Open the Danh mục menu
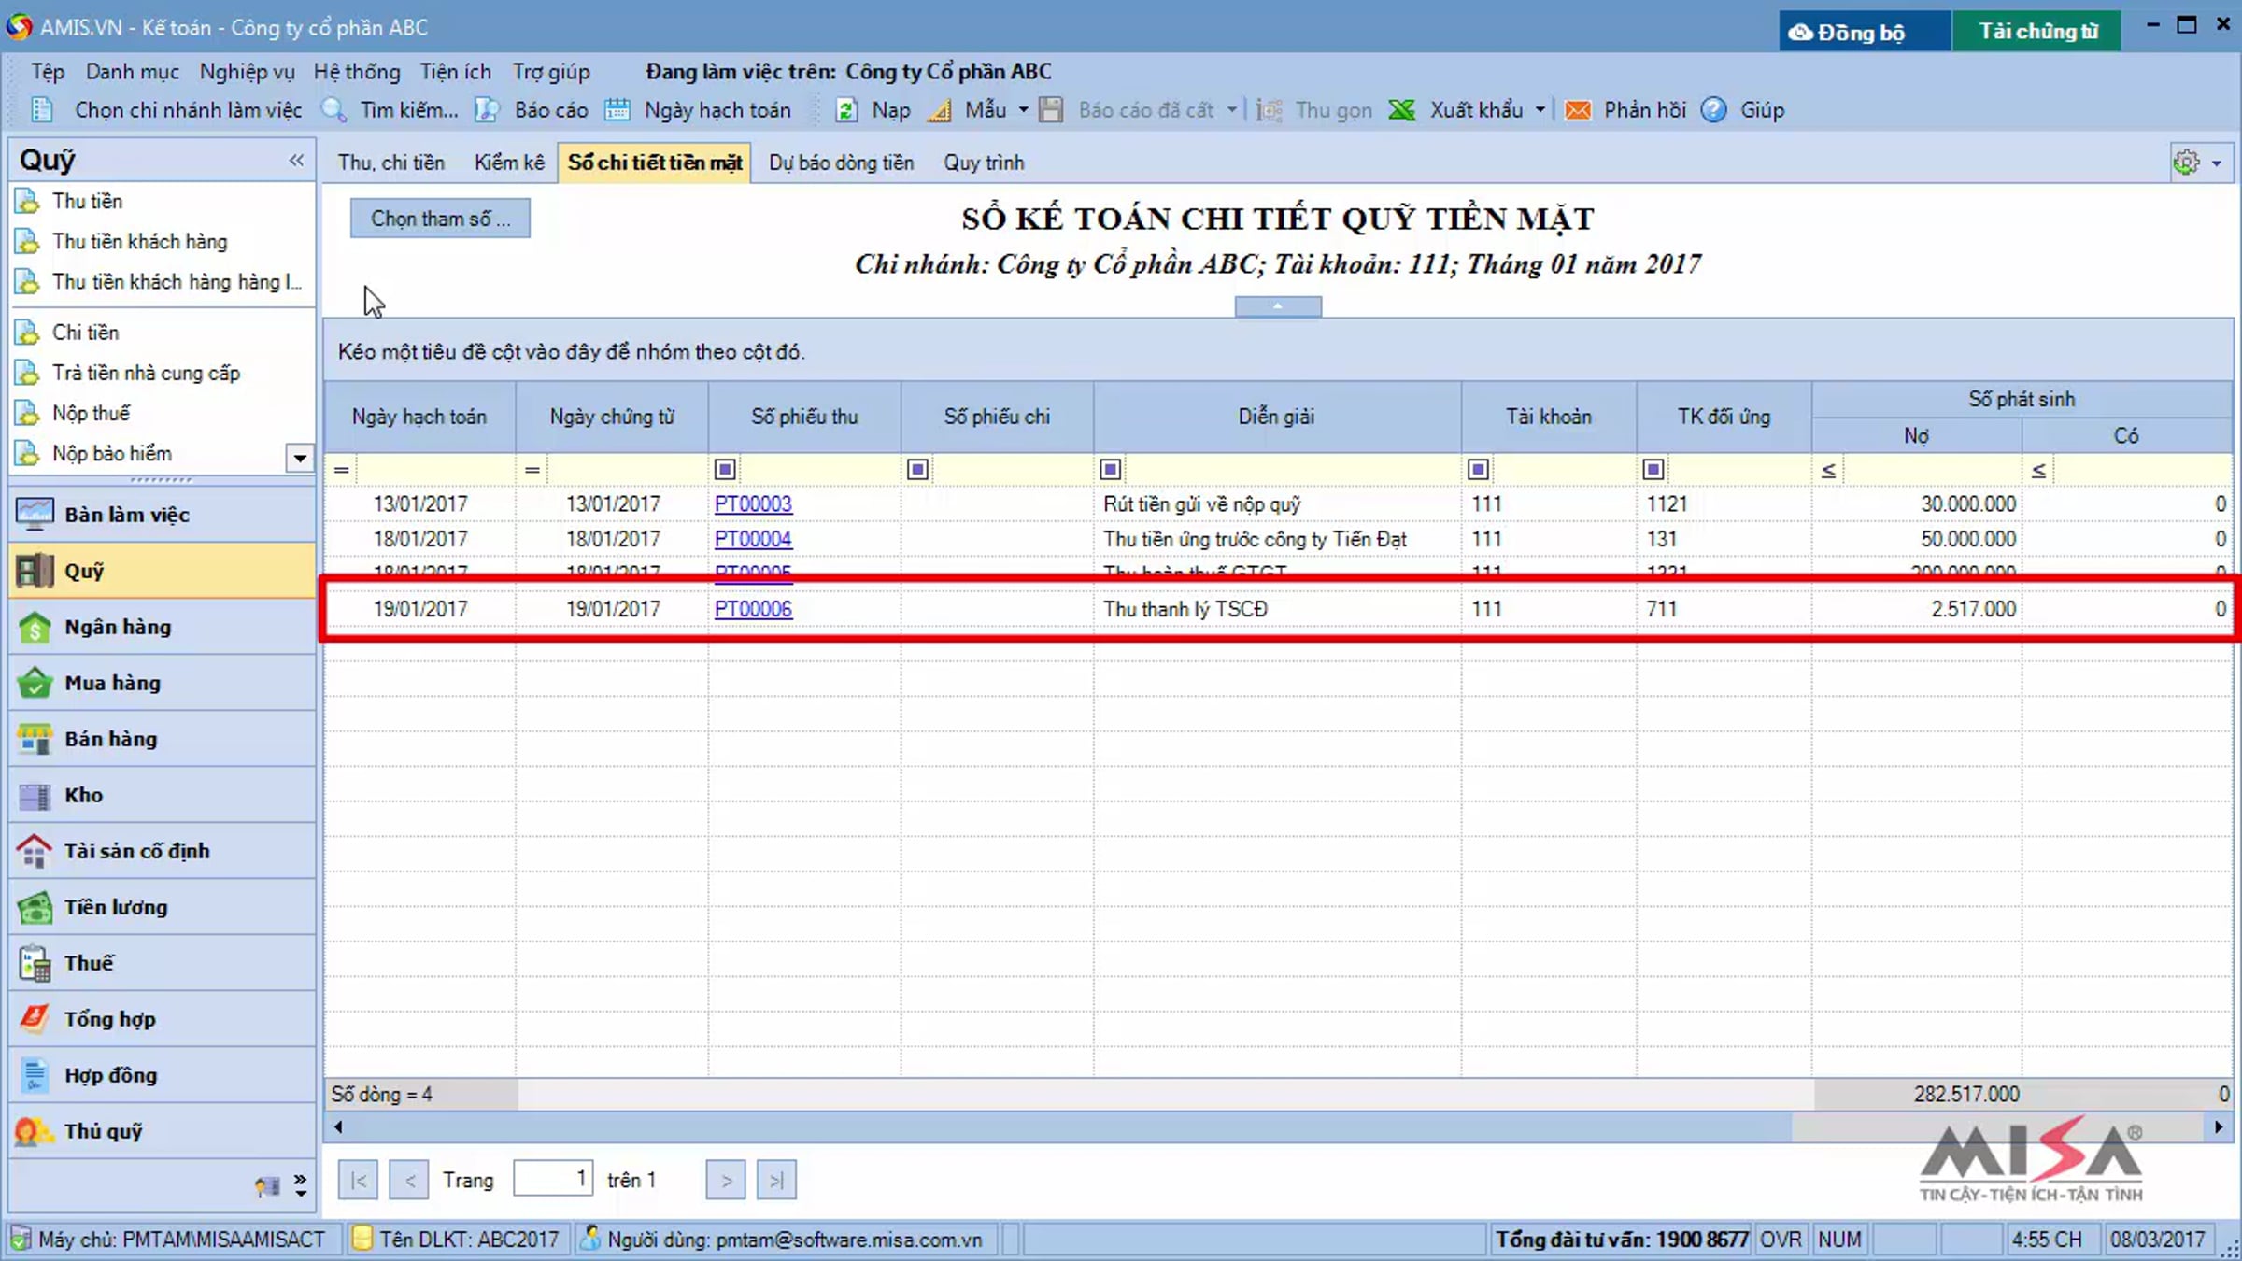 tap(133, 72)
